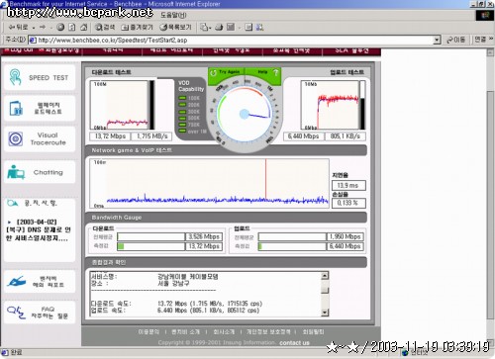Open Visual Traceroute via its target icon
The width and height of the screenshot is (495, 359).
[x=15, y=138]
